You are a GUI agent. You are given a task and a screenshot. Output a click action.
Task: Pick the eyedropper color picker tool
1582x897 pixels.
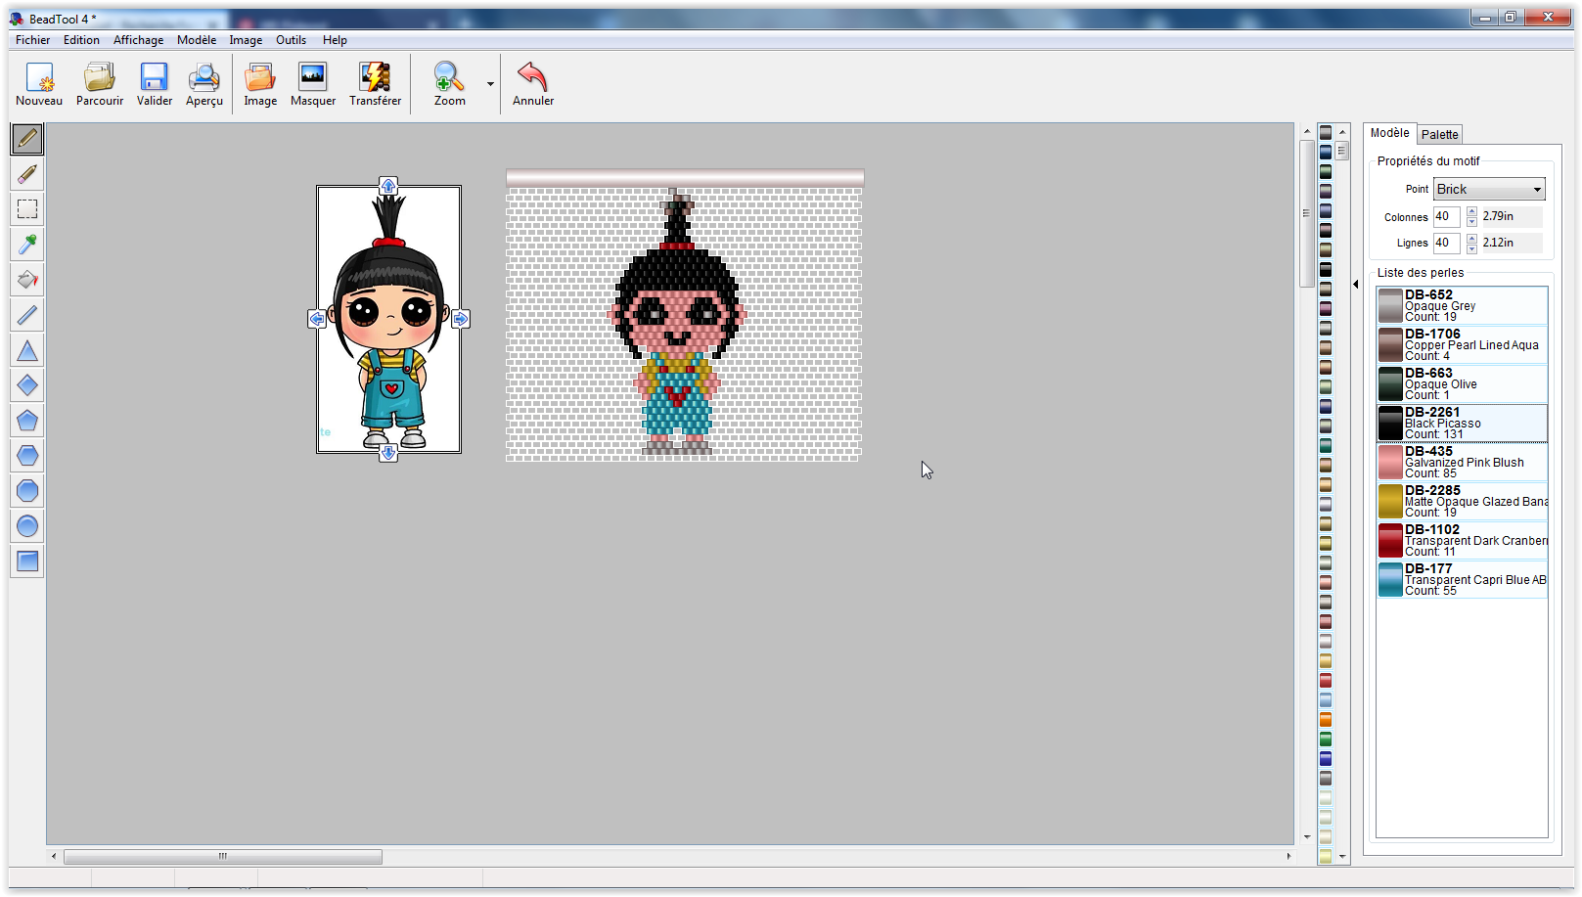coord(26,244)
